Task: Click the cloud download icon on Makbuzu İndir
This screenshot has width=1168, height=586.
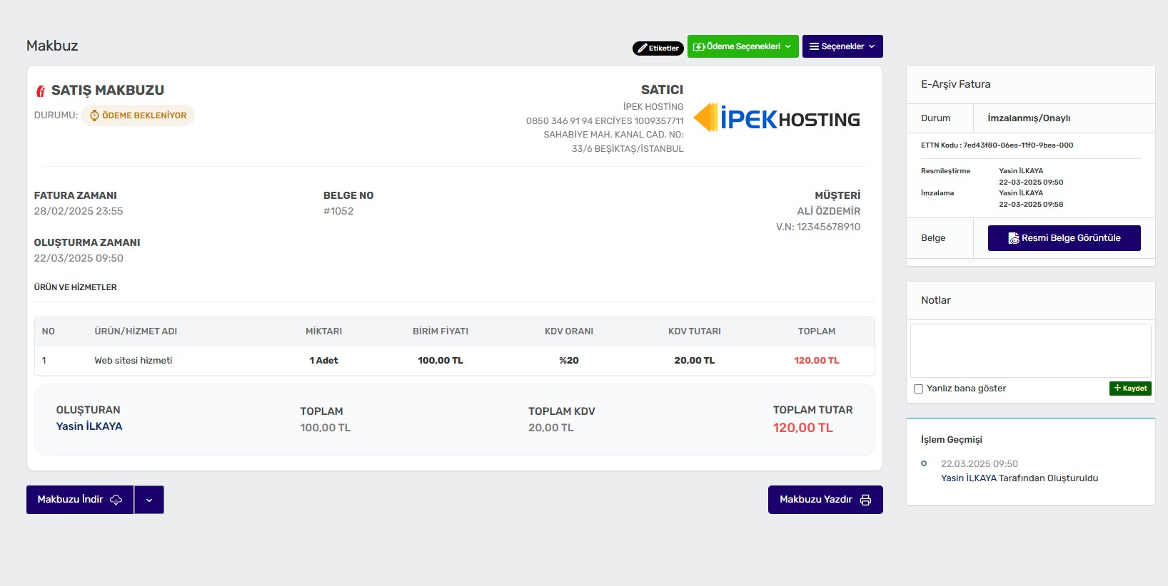Action: pyautogui.click(x=116, y=500)
